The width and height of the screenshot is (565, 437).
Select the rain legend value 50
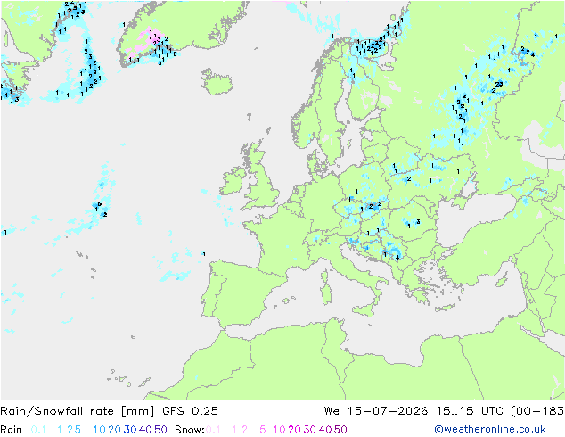(x=160, y=430)
